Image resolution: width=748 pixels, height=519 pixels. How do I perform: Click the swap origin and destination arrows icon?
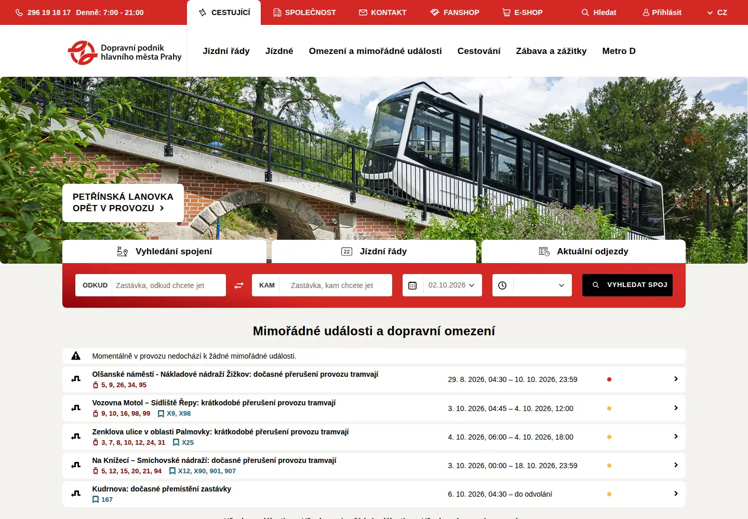(x=239, y=285)
